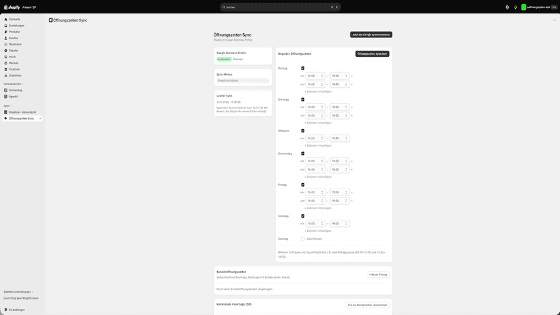Expand the Sidekick-Unterhaltungen section chevron
Image resolution: width=560 pixels, height=315 pixels.
point(32,292)
